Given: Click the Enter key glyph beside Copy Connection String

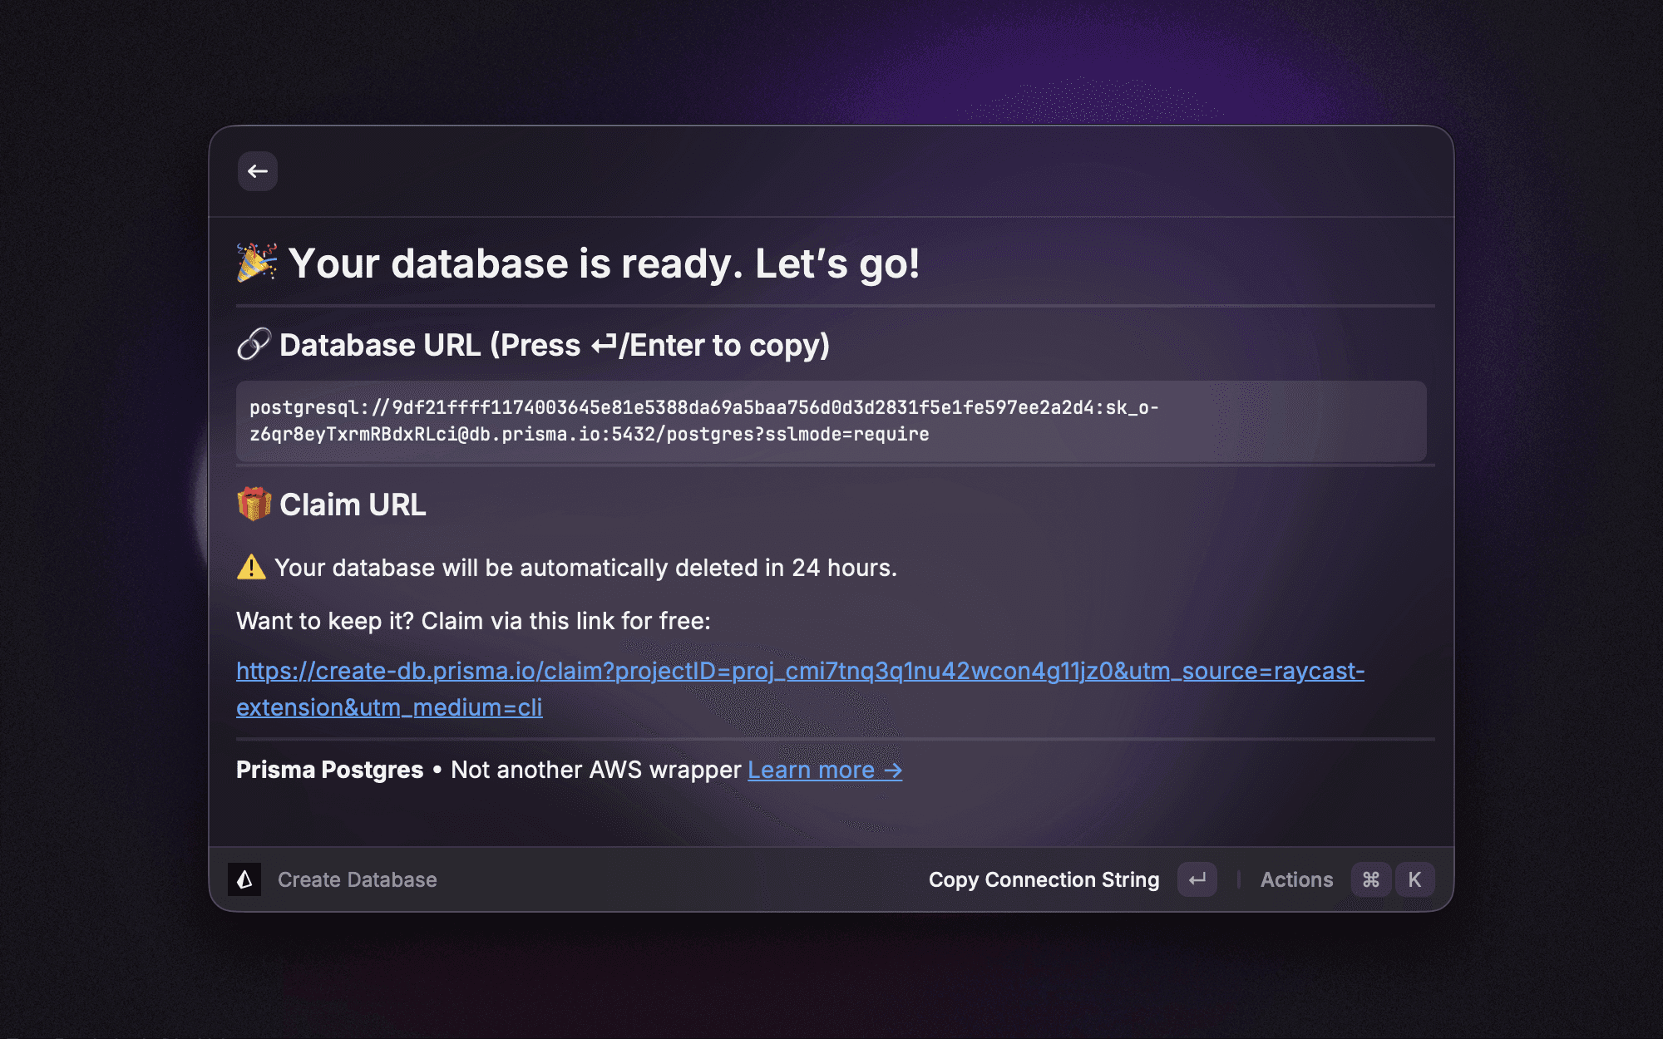Looking at the screenshot, I should [1197, 879].
